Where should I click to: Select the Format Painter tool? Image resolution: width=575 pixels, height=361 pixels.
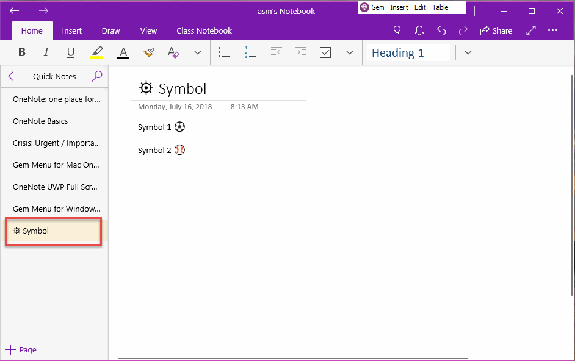click(149, 52)
